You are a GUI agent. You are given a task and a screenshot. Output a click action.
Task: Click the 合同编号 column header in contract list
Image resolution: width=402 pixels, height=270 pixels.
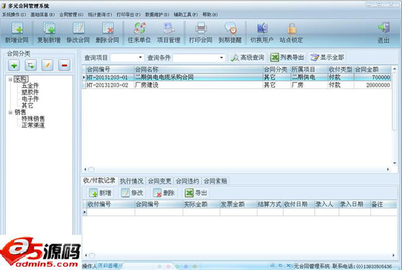point(110,69)
